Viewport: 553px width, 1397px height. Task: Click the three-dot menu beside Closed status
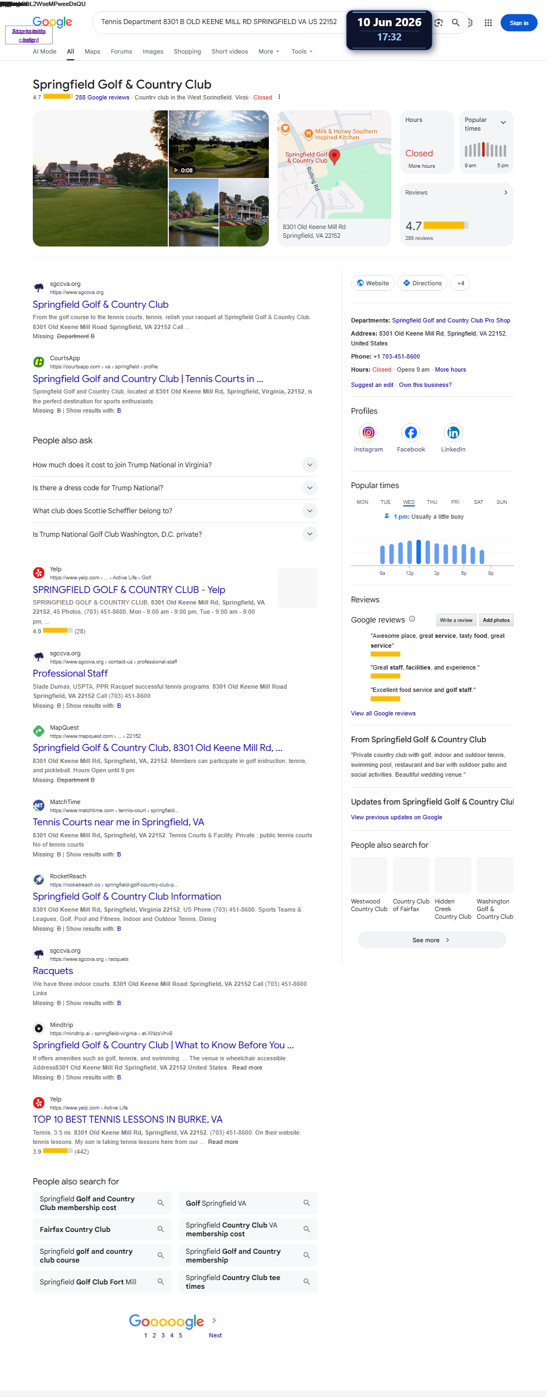[x=279, y=97]
